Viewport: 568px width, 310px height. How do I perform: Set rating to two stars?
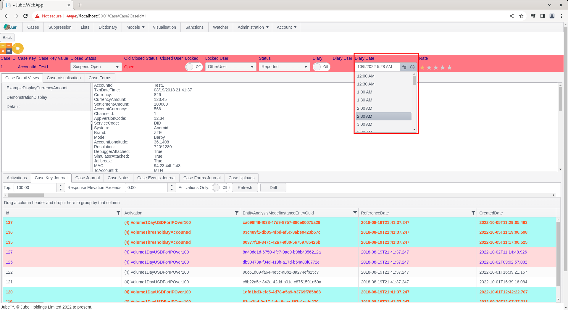click(x=429, y=67)
